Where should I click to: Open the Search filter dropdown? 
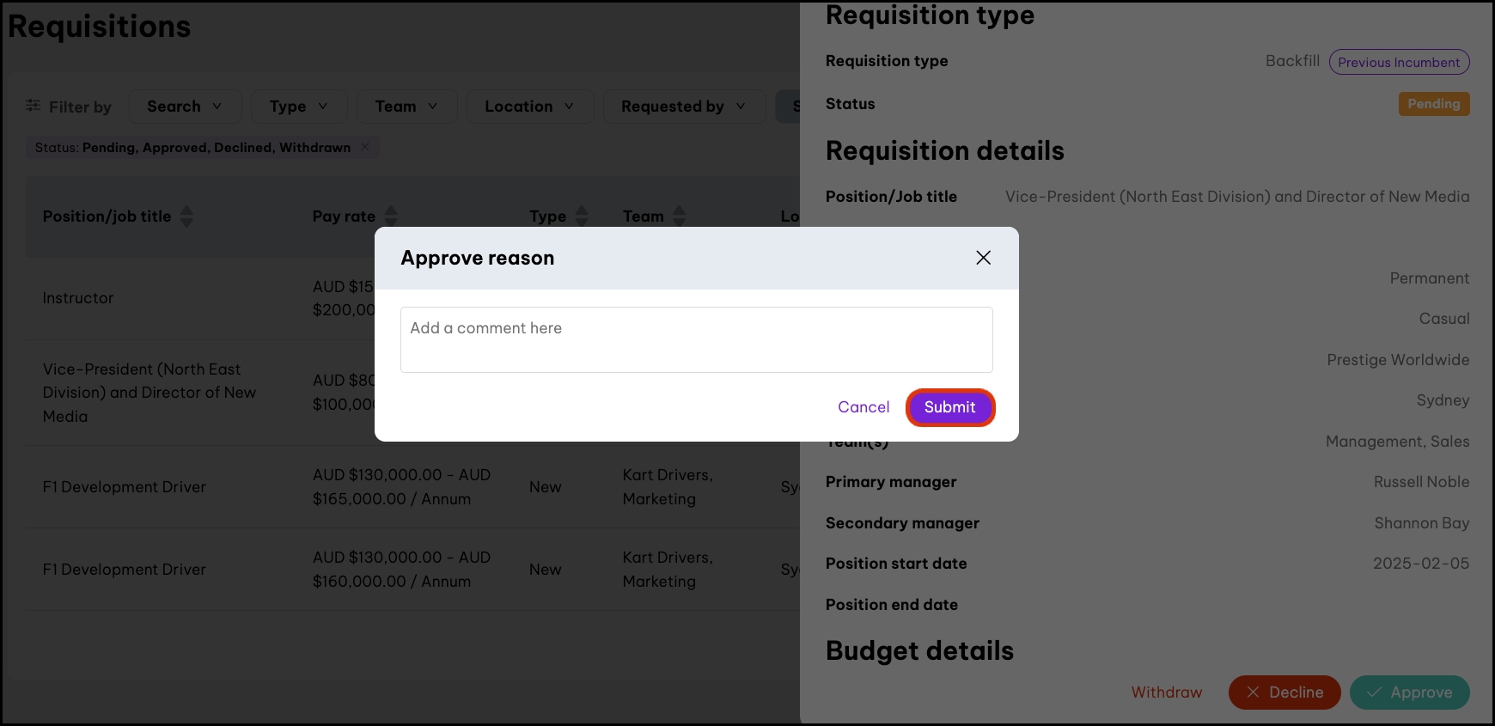click(185, 107)
